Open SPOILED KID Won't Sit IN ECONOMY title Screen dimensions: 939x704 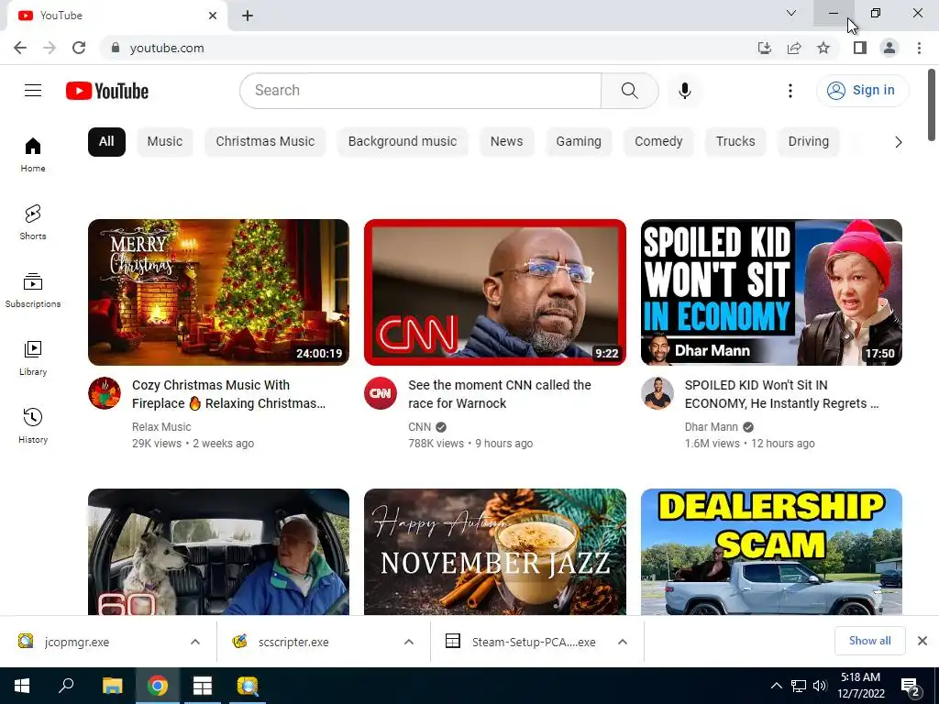(x=781, y=394)
